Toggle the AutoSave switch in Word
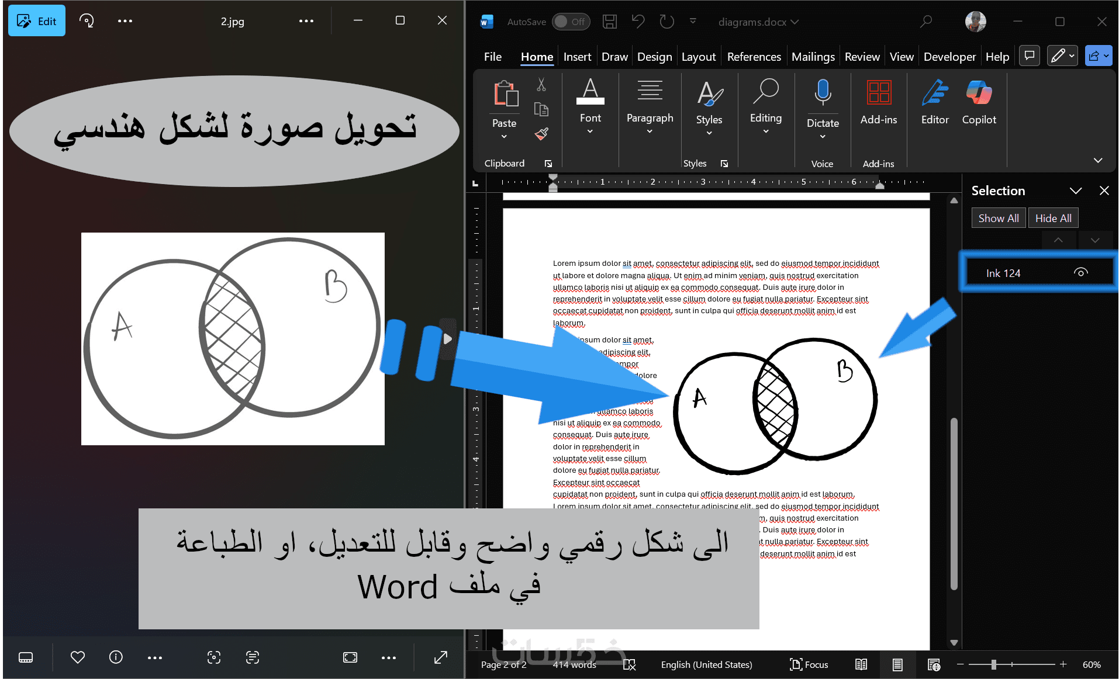 571,22
